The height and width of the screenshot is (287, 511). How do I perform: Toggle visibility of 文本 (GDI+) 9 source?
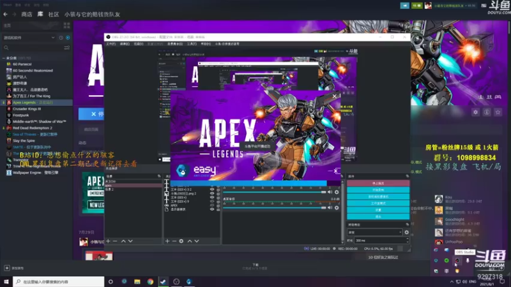tap(212, 202)
